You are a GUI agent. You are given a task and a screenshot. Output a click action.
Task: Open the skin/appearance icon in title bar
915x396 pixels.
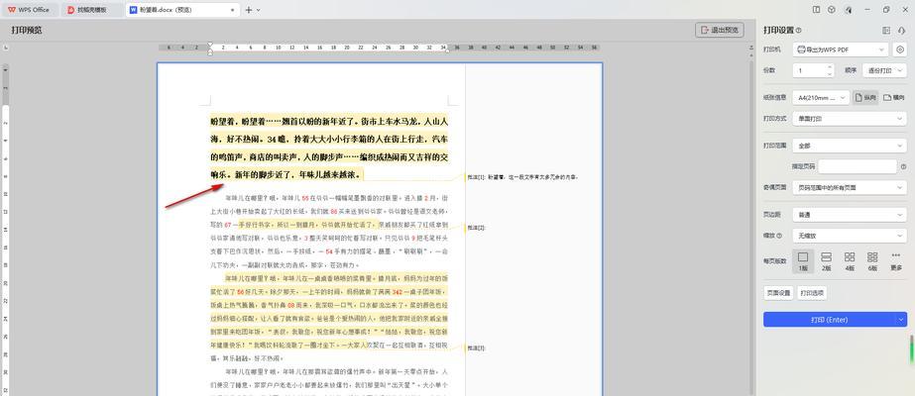coord(832,10)
